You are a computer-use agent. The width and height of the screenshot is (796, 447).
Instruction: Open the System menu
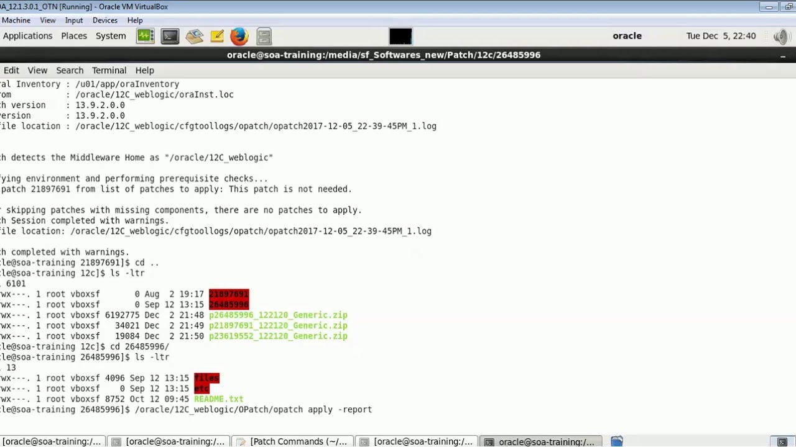[x=111, y=35]
